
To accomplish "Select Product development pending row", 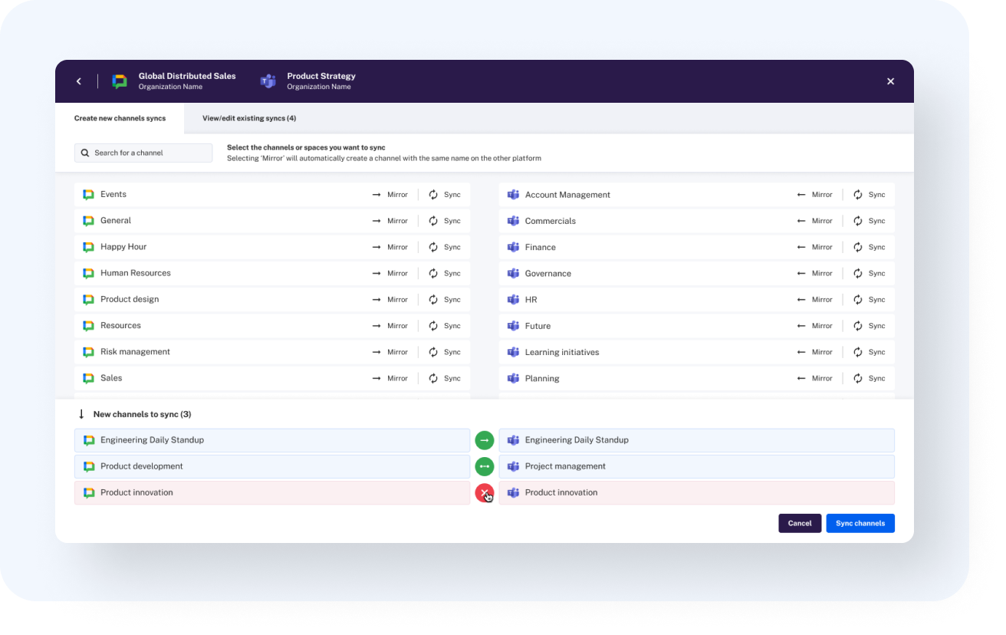I will tap(272, 466).
